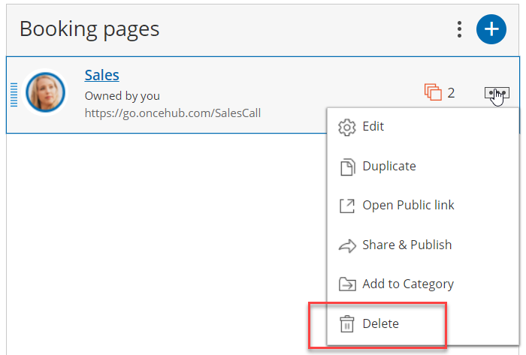Choose Share & Publish from the menu
The image size is (526, 355).
[x=407, y=245]
